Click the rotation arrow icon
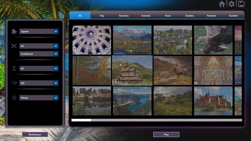The image size is (251, 141). tap(14, 83)
